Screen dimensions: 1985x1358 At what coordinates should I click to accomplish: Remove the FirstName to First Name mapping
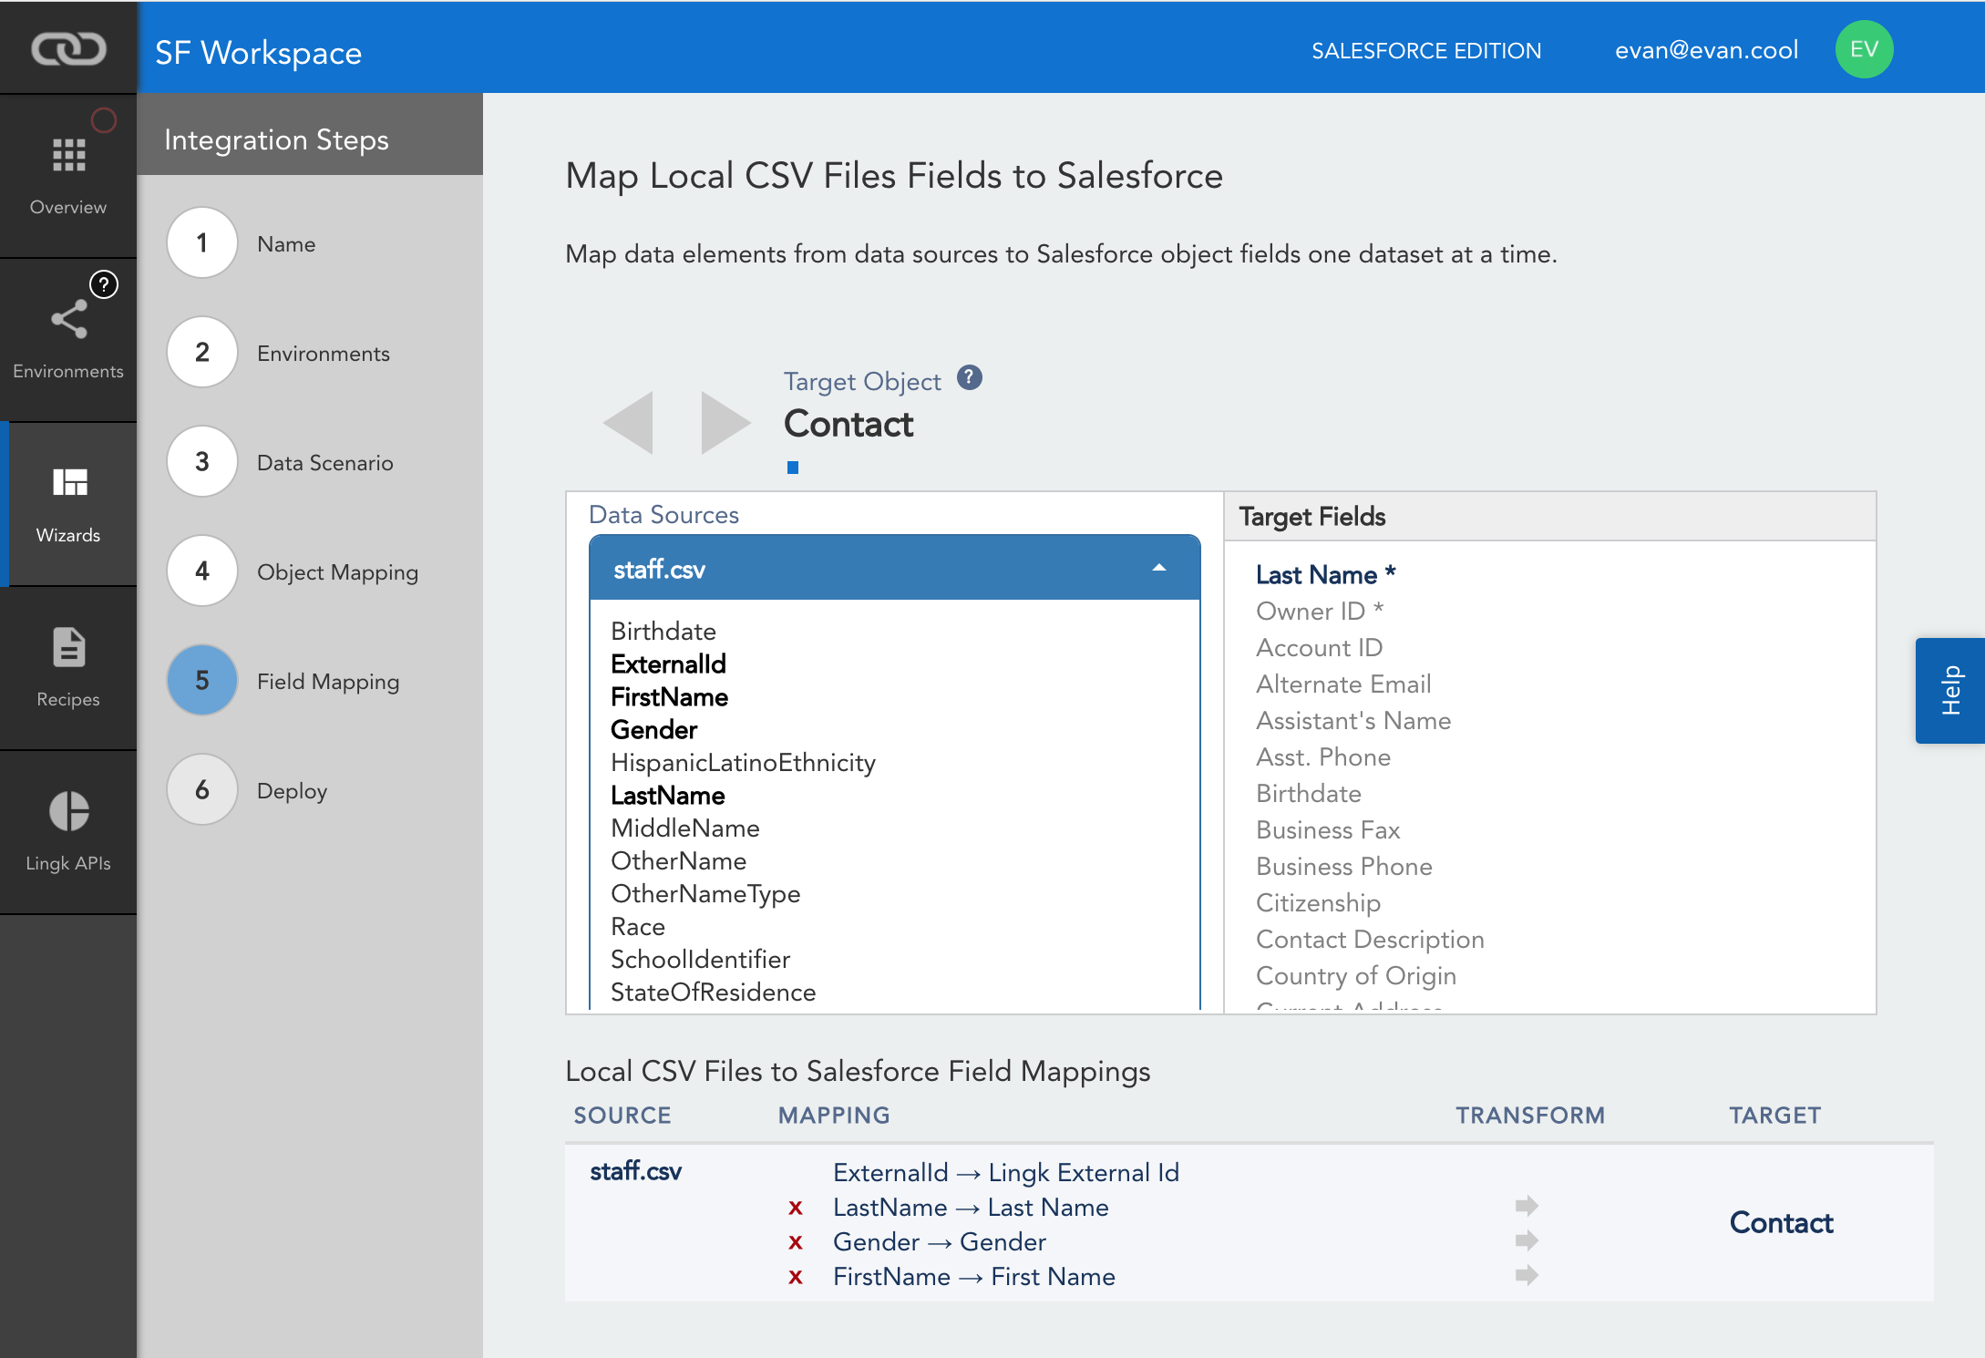(x=796, y=1277)
